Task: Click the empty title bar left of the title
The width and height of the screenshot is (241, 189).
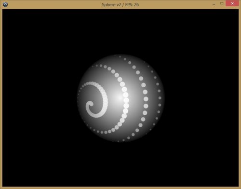Action: [54, 4]
